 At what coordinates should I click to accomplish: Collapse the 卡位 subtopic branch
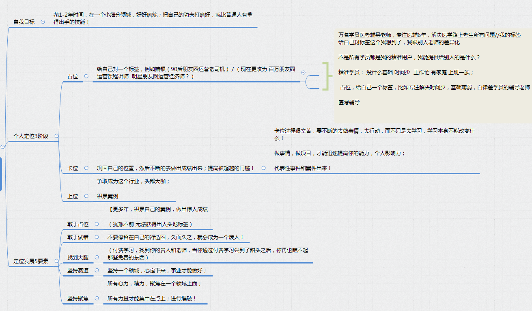(x=86, y=168)
